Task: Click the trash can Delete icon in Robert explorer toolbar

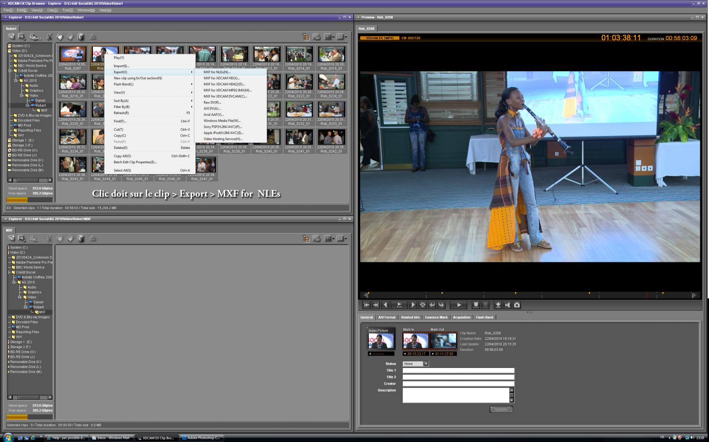Action: [81, 37]
